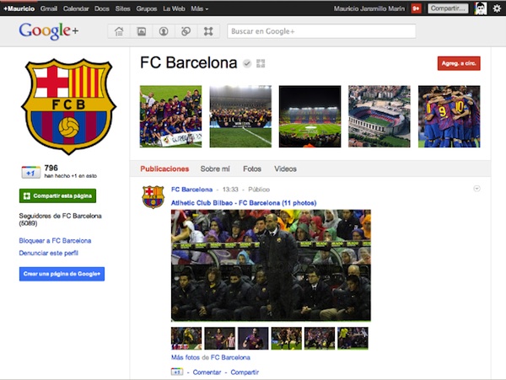Click the 796 +1 count
The width and height of the screenshot is (506, 380).
tap(51, 168)
